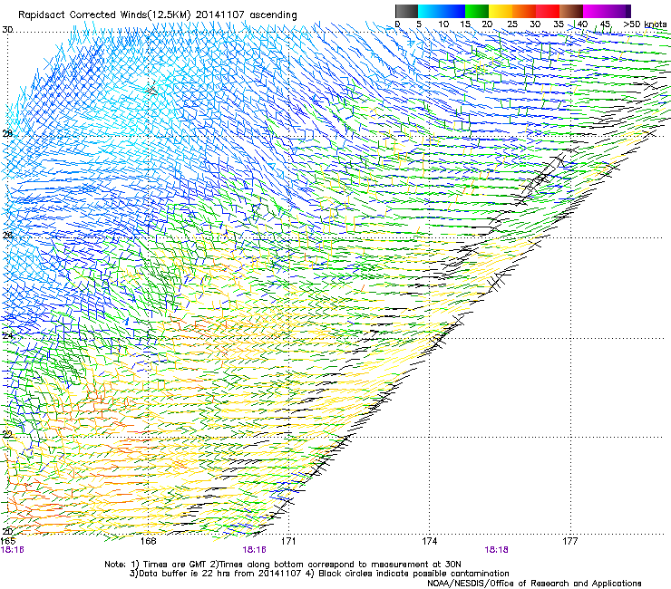The width and height of the screenshot is (671, 589).
Task: Click the latitude label 22
Action: 7,434
